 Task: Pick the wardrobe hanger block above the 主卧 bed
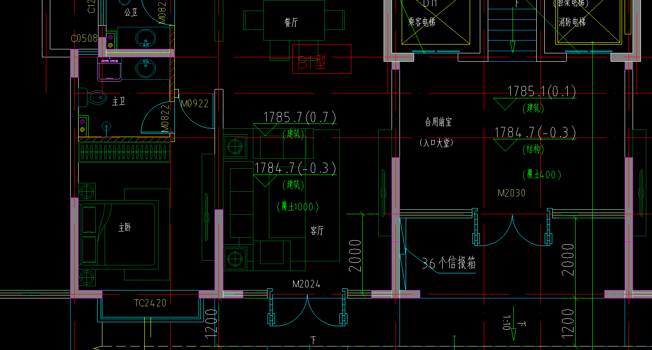tap(124, 152)
